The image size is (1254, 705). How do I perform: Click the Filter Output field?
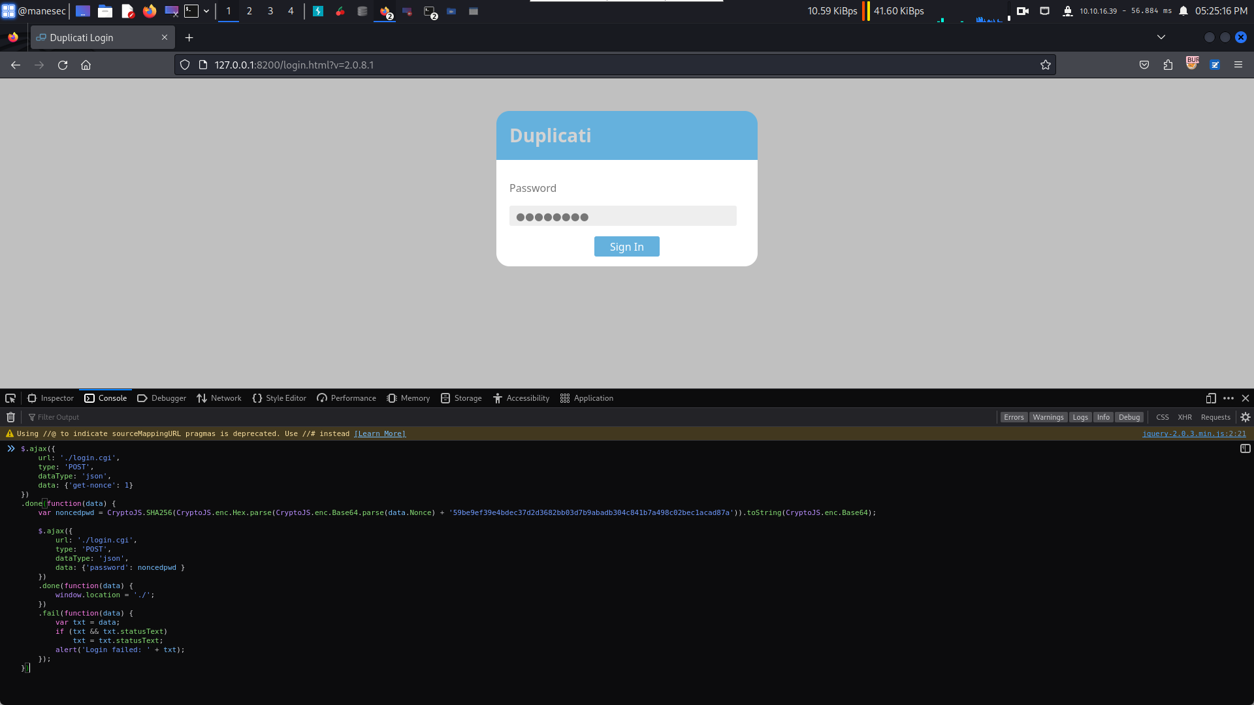coord(509,417)
